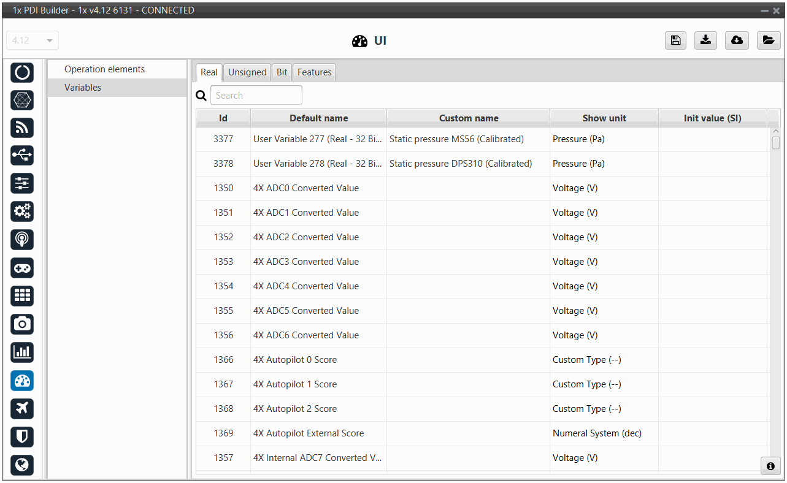Click the variables Search field
787x483 pixels.
pyautogui.click(x=256, y=96)
